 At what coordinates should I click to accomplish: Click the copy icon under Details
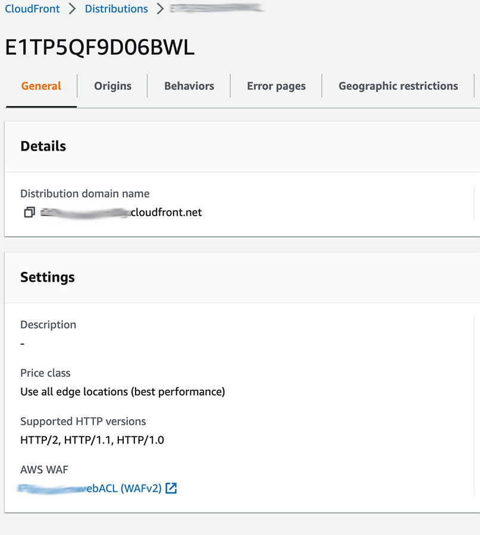[x=29, y=212]
